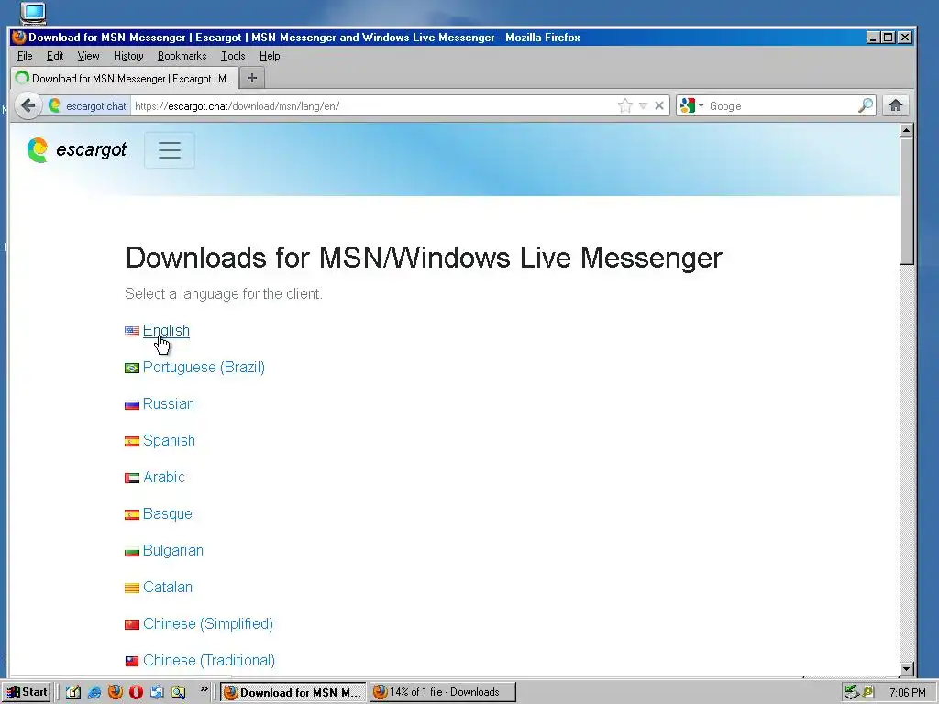Viewport: 939px width, 704px height.
Task: Click the notepad icon in quick launch
Action: click(73, 692)
